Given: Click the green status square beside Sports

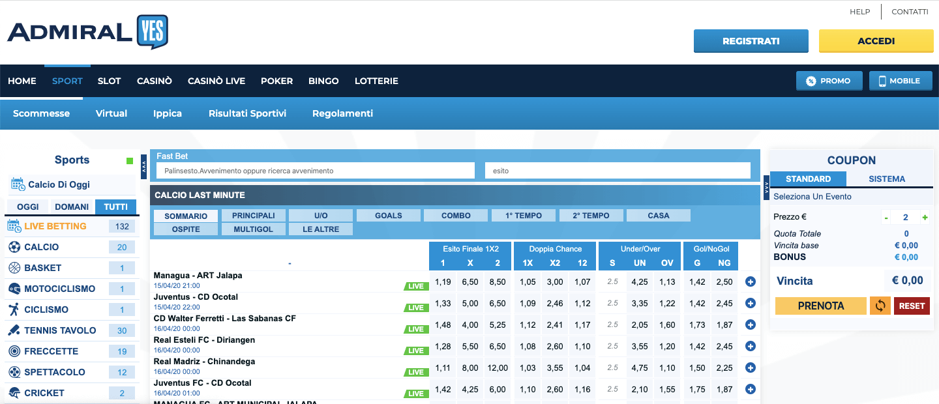Looking at the screenshot, I should coord(130,161).
